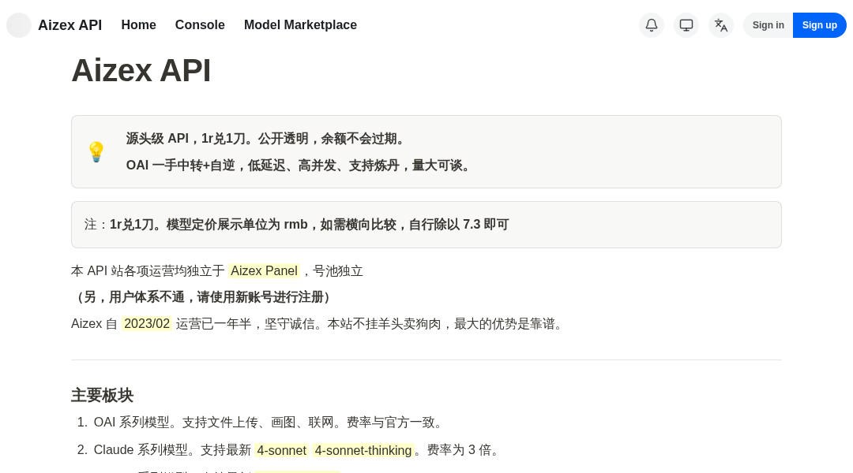Click the Aizex API brand name in the header
This screenshot has height=473, width=853.
(70, 25)
